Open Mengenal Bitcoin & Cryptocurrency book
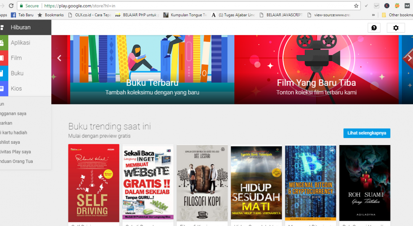The image size is (413, 226). [310, 183]
